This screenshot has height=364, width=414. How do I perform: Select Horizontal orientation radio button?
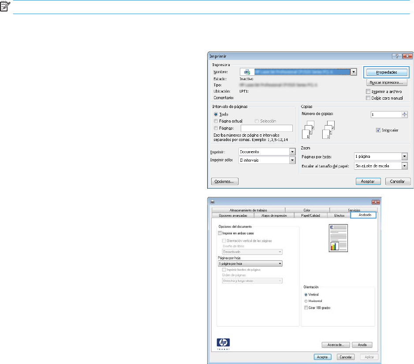(x=307, y=301)
